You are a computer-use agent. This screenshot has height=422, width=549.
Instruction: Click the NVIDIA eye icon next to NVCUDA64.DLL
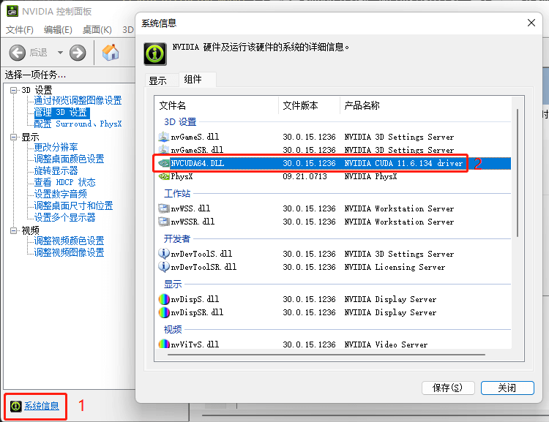[x=164, y=163]
